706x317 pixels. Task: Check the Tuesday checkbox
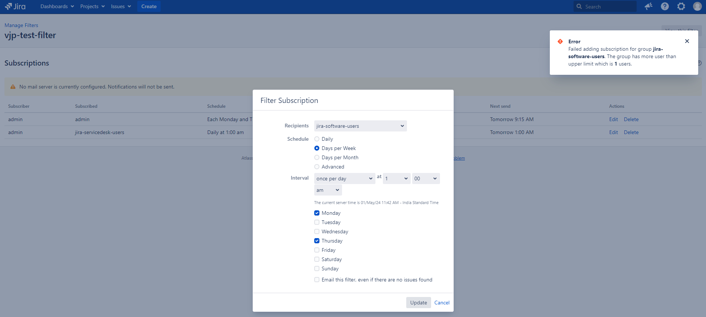coord(317,222)
